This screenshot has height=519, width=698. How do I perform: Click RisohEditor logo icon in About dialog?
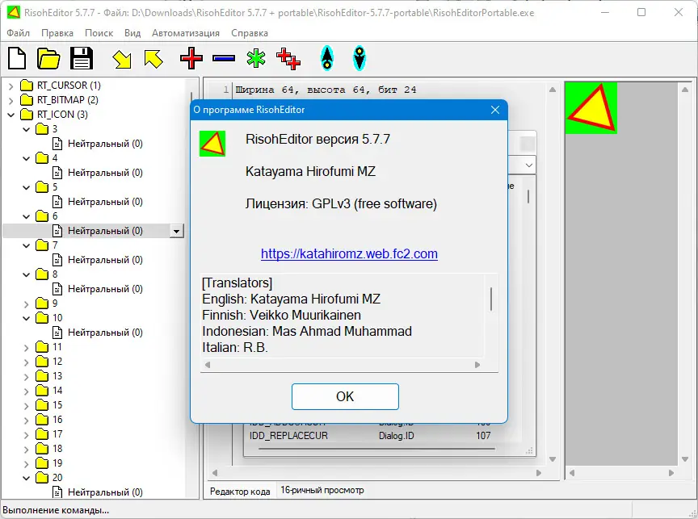point(212,143)
